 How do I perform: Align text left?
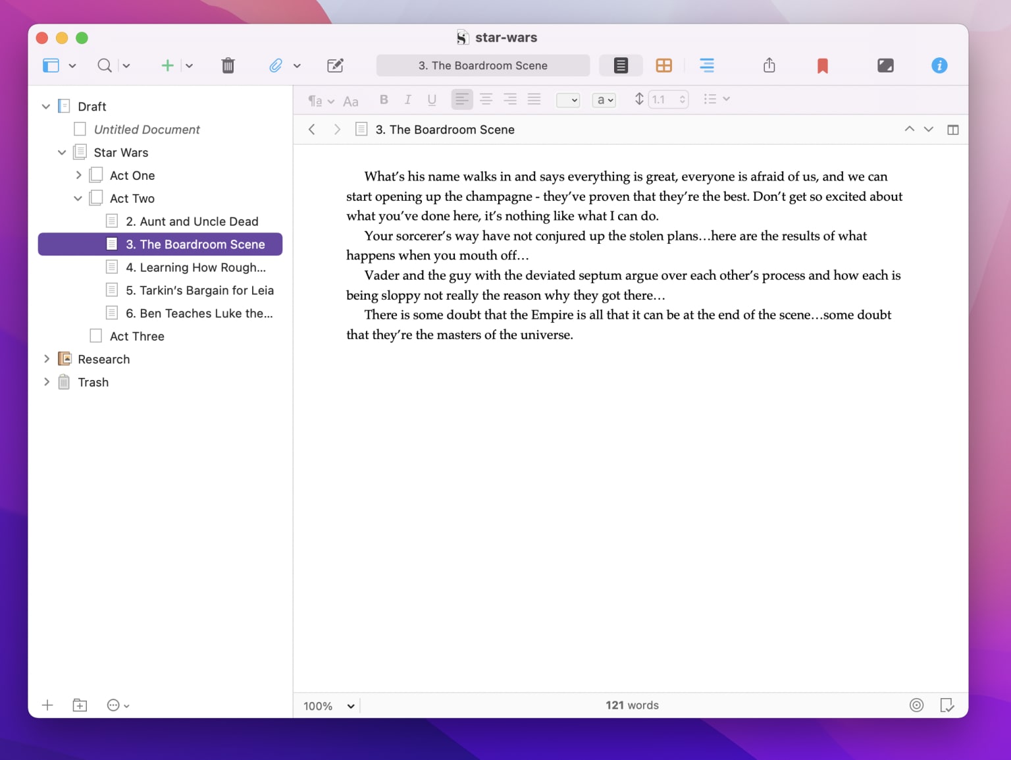click(462, 99)
